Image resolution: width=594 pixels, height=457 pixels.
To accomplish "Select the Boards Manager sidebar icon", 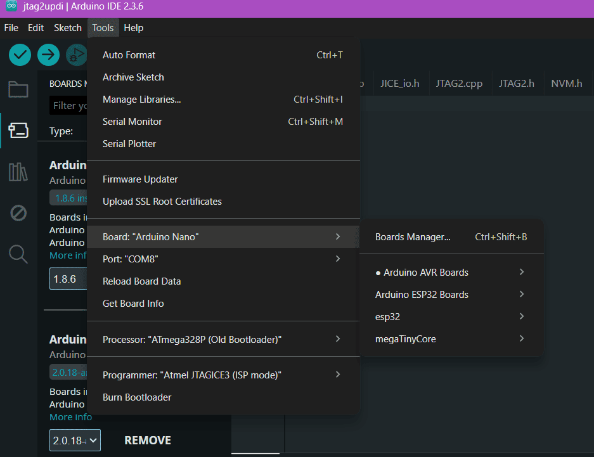I will pos(18,131).
